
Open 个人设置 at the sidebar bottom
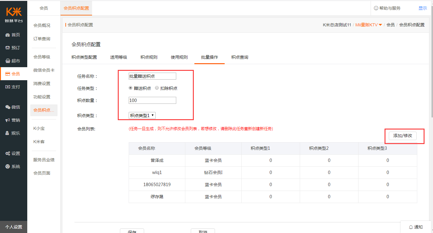click(14, 227)
